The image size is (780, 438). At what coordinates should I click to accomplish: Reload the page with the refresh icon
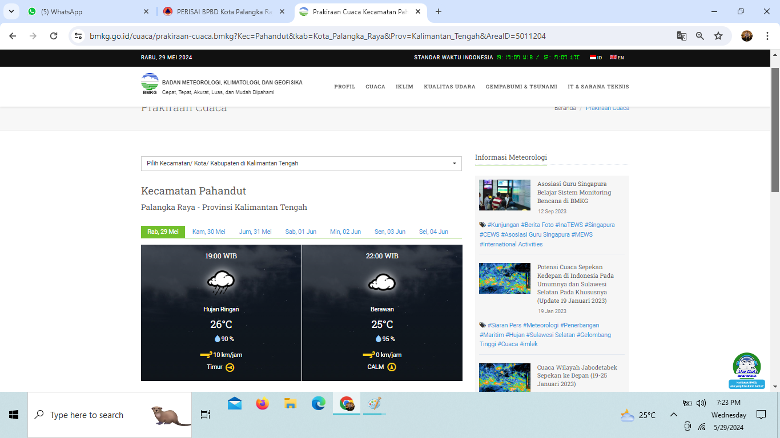(54, 36)
